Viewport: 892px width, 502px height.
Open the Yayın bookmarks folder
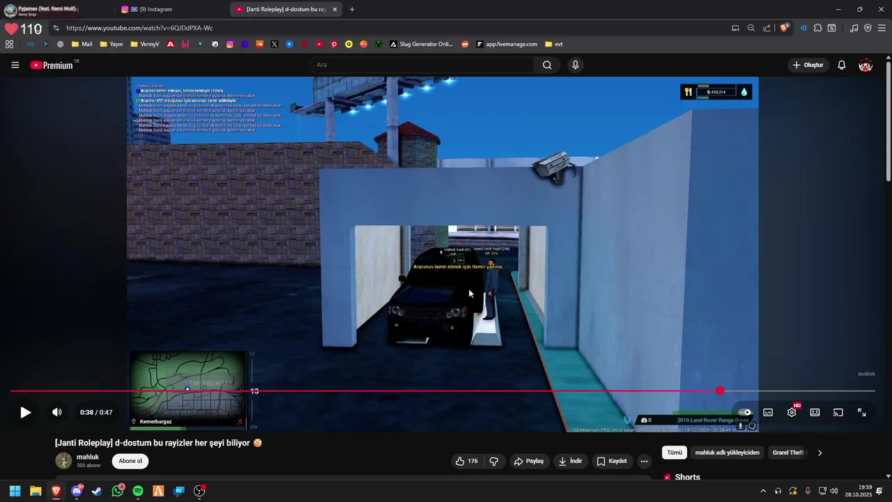click(111, 44)
